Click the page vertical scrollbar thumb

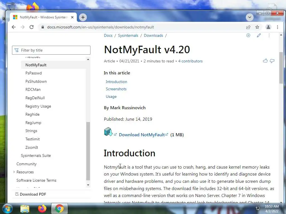[281, 68]
